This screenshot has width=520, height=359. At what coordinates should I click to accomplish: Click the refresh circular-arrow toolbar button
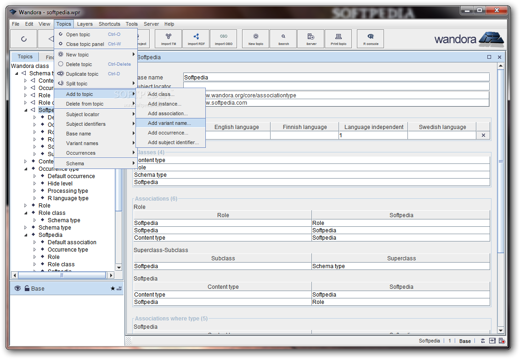coord(23,39)
